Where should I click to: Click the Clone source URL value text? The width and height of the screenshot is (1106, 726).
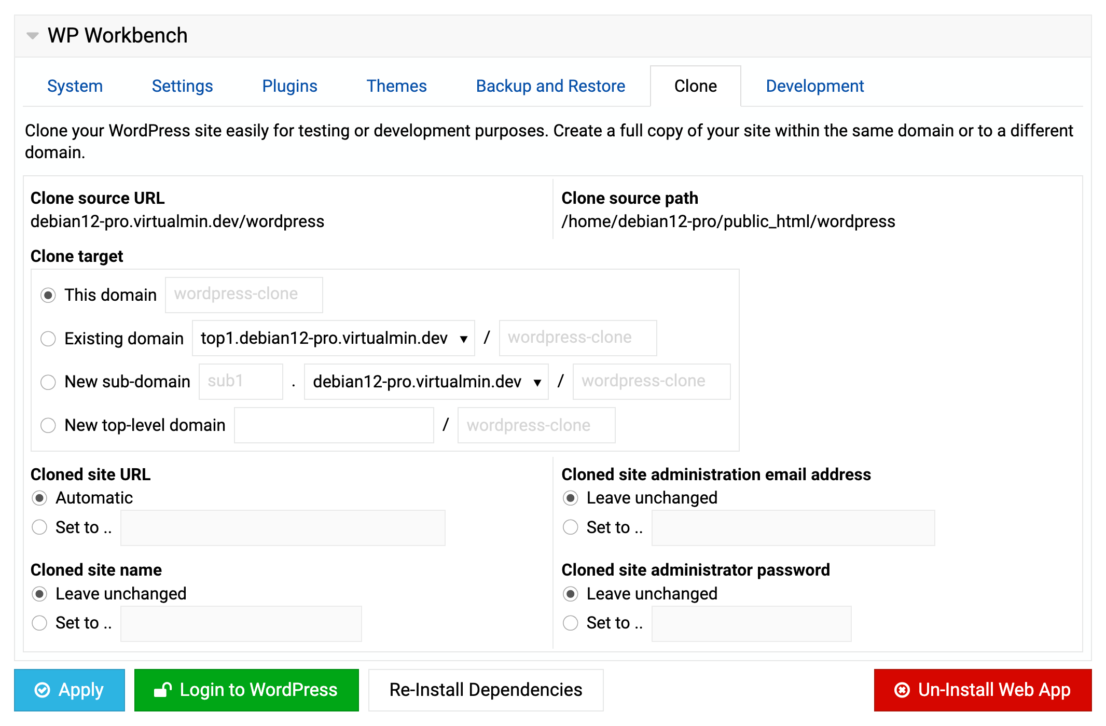pyautogui.click(x=177, y=221)
